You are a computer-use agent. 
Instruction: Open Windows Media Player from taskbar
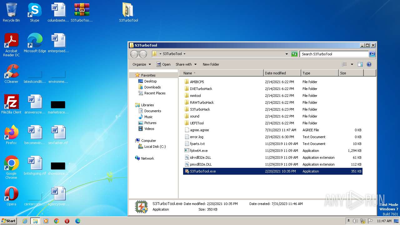[46, 221]
